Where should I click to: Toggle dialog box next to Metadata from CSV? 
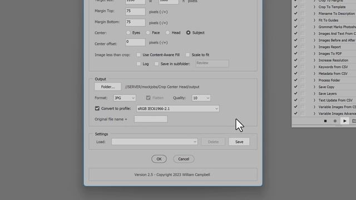[x=303, y=73]
